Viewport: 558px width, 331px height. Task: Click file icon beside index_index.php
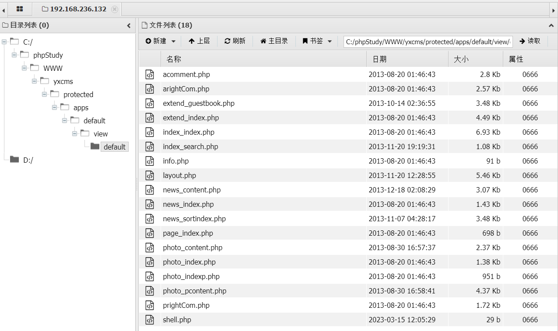coord(150,132)
